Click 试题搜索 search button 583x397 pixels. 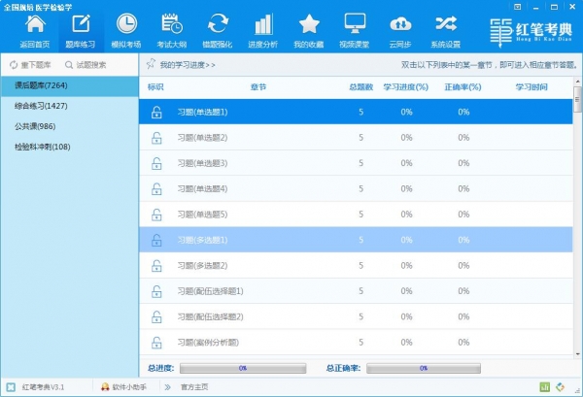click(x=86, y=65)
